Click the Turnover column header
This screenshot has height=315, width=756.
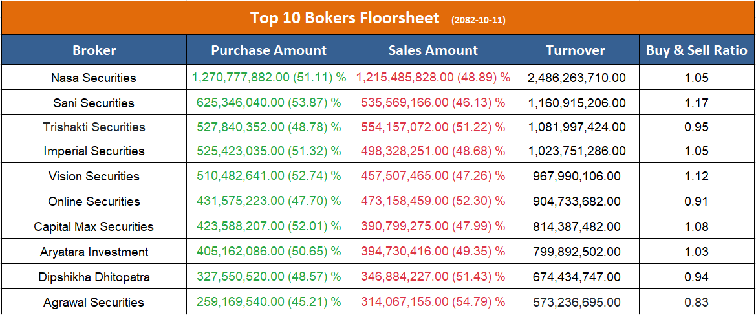click(x=576, y=50)
